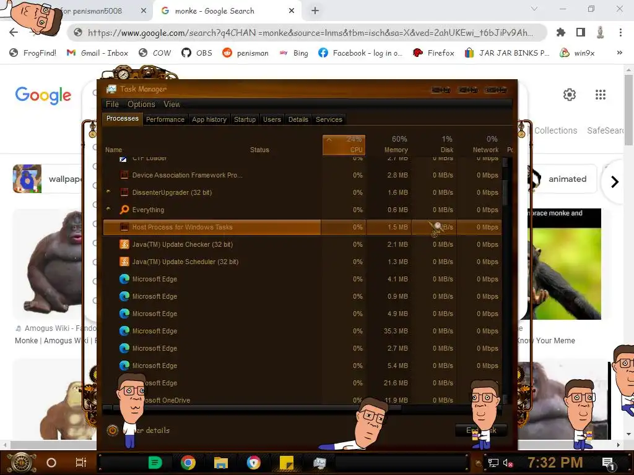Screen dimensions: 634x475
Task: Click the Task Manager title bar icon
Action: coord(111,89)
